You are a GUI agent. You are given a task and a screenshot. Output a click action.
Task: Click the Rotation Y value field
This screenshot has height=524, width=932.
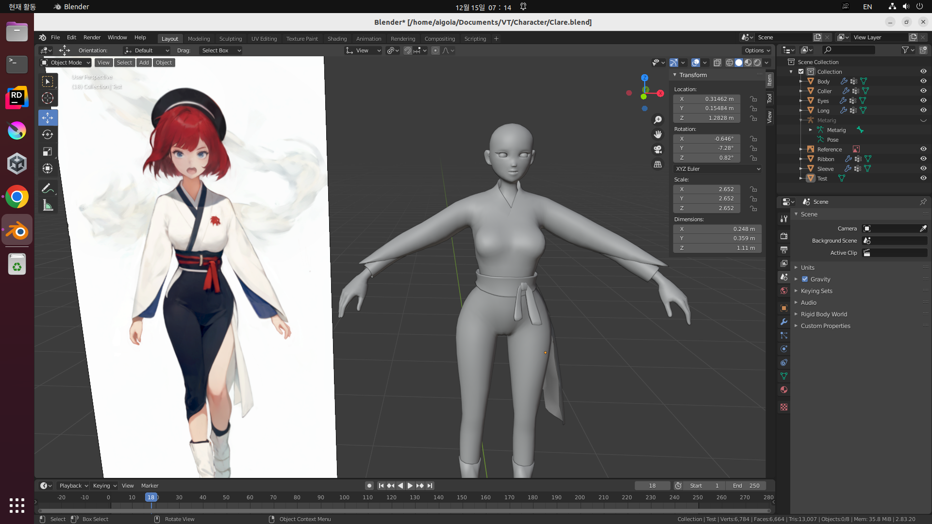point(707,148)
